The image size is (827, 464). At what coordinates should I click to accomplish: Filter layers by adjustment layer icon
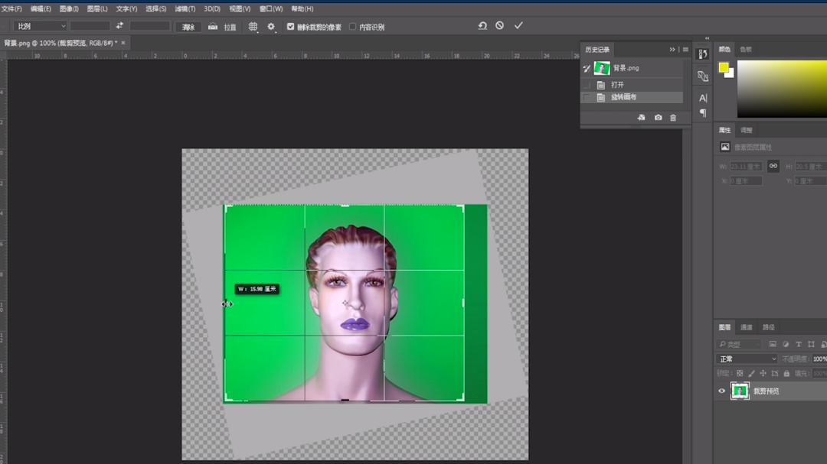(x=786, y=344)
